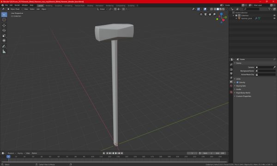Play the animation forward
The width and height of the screenshot is (277, 166).
coord(116,153)
